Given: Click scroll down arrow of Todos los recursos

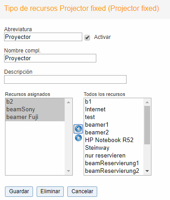Looking at the screenshot, I should (x=147, y=171).
